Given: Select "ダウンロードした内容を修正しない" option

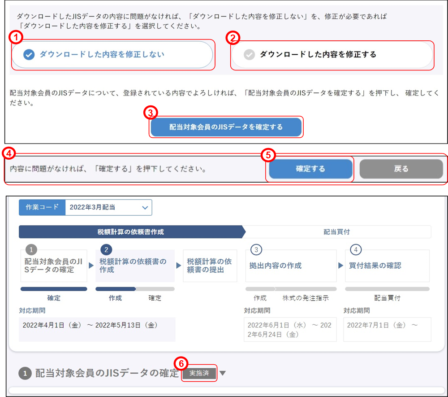Looking at the screenshot, I should (112, 55).
